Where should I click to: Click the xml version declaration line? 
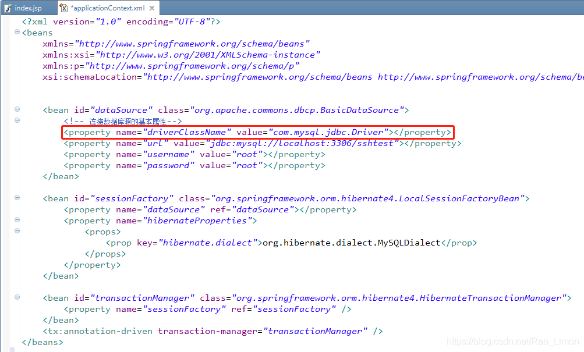(121, 22)
